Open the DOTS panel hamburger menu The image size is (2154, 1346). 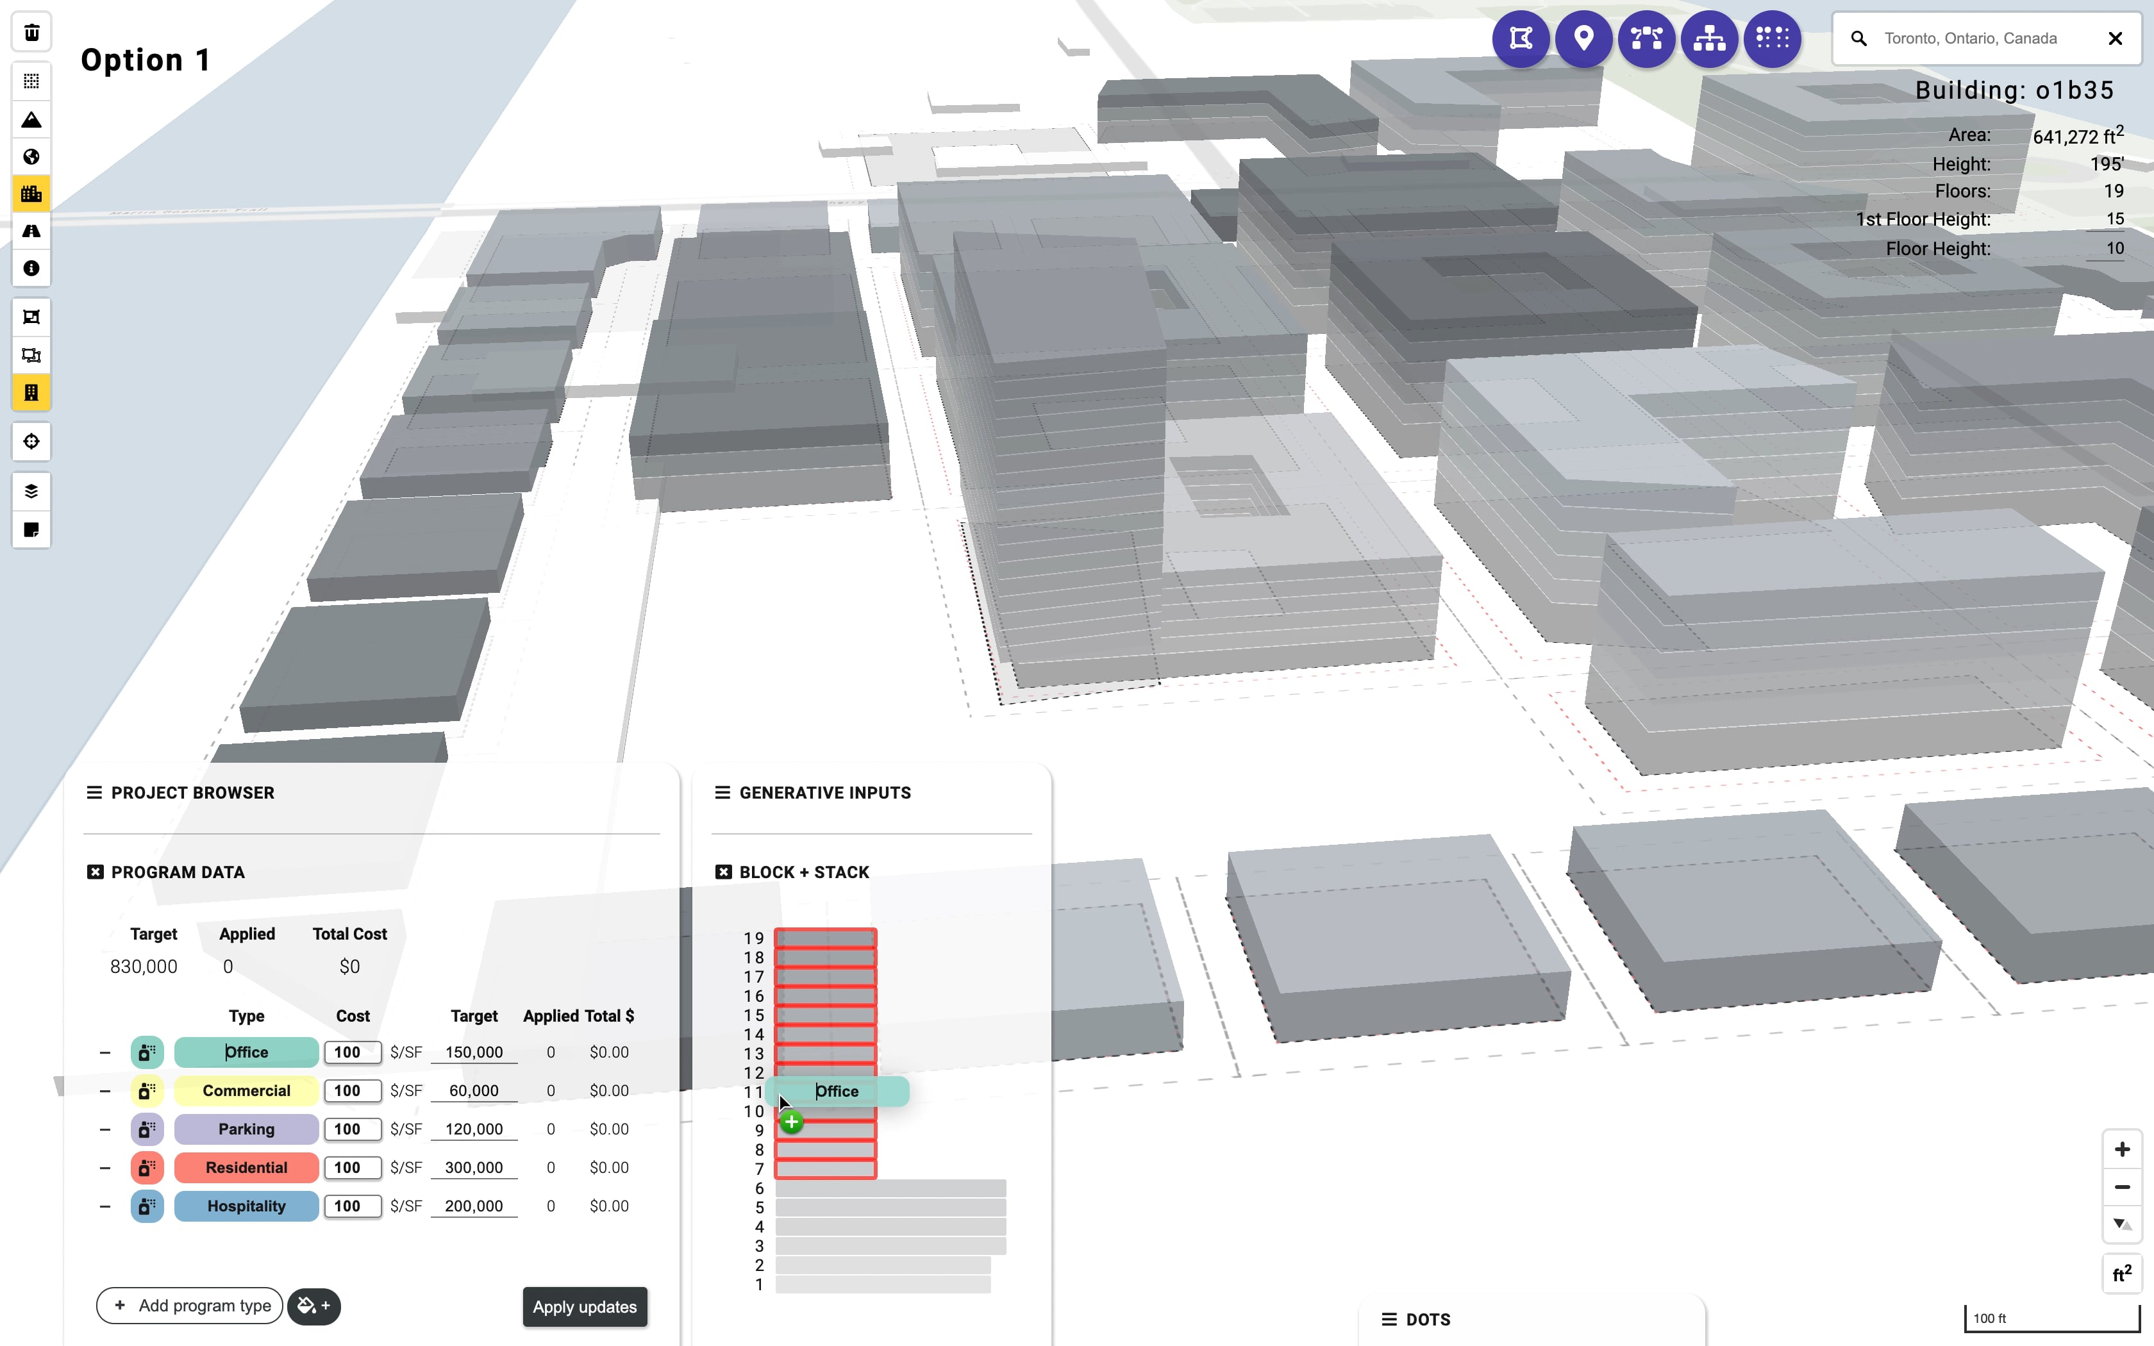(x=1389, y=1319)
